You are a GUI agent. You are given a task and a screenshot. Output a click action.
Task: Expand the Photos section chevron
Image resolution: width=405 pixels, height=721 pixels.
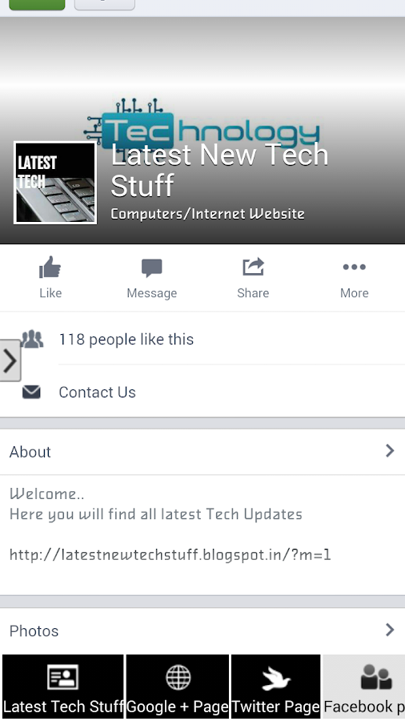(x=390, y=630)
